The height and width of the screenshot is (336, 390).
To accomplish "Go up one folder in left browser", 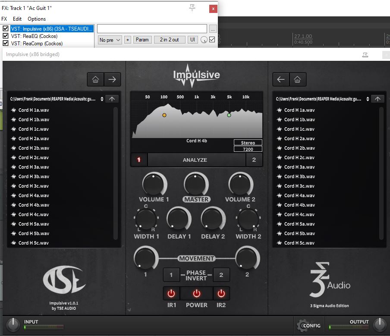I will [x=112, y=99].
